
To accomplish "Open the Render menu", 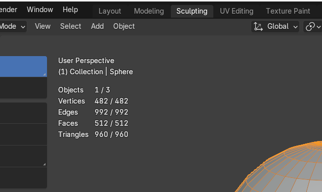I will tap(8, 10).
